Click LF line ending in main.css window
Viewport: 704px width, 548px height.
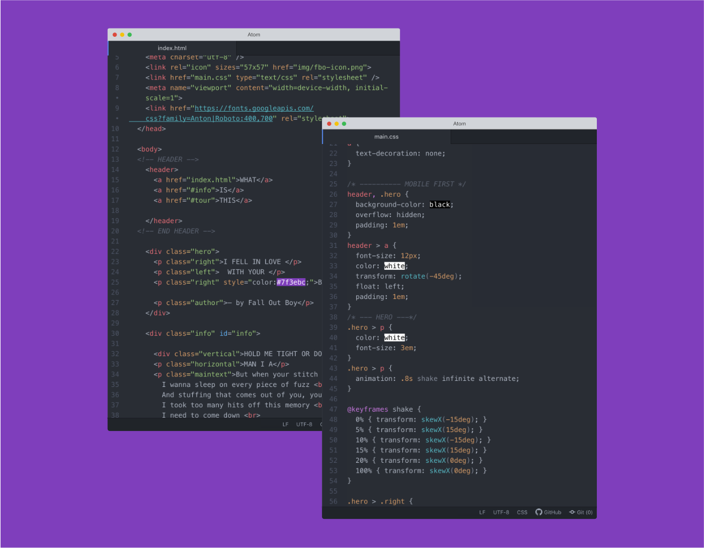pos(482,512)
